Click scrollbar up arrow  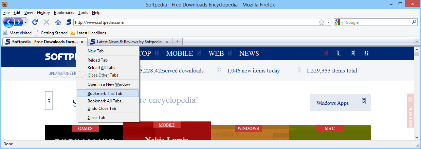point(418,50)
